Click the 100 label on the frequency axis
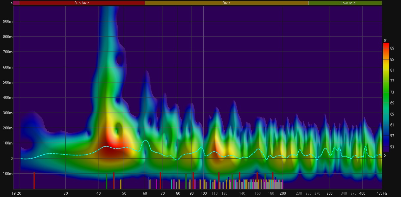 coord(204,193)
